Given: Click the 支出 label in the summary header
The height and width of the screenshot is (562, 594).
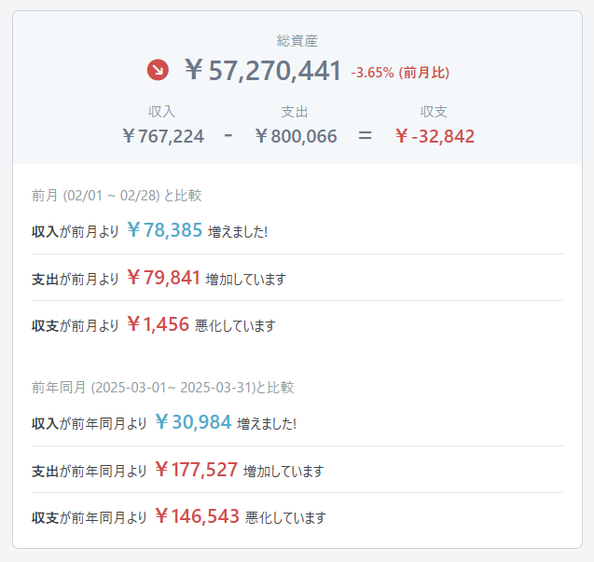Looking at the screenshot, I should [295, 112].
